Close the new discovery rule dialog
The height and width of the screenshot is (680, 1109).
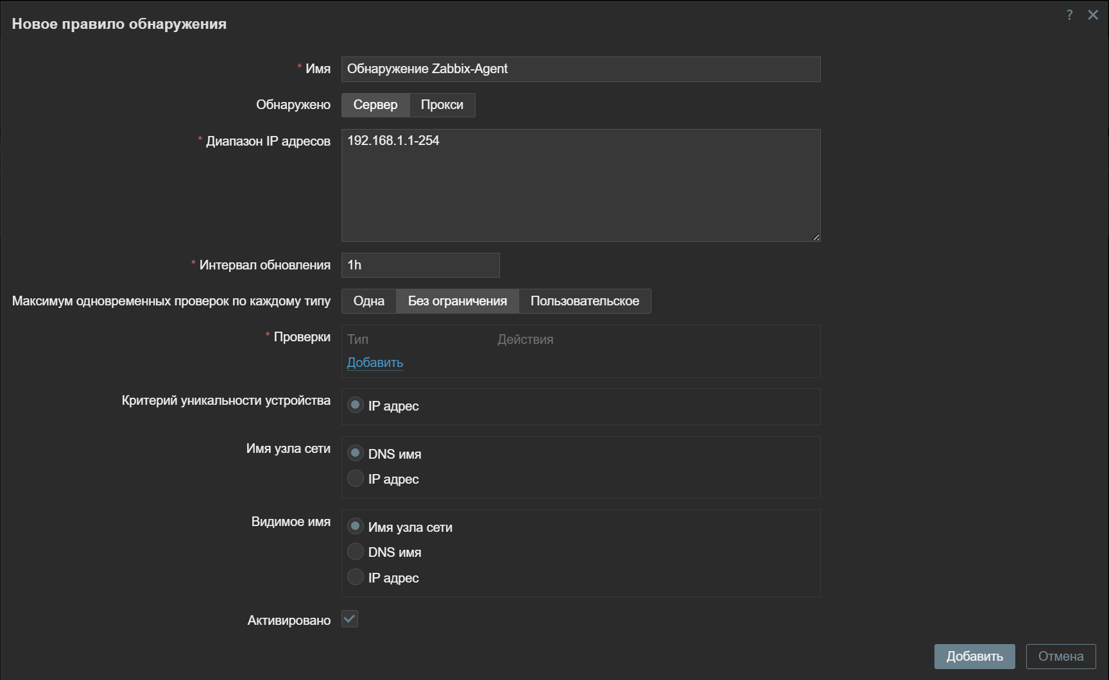tap(1093, 15)
